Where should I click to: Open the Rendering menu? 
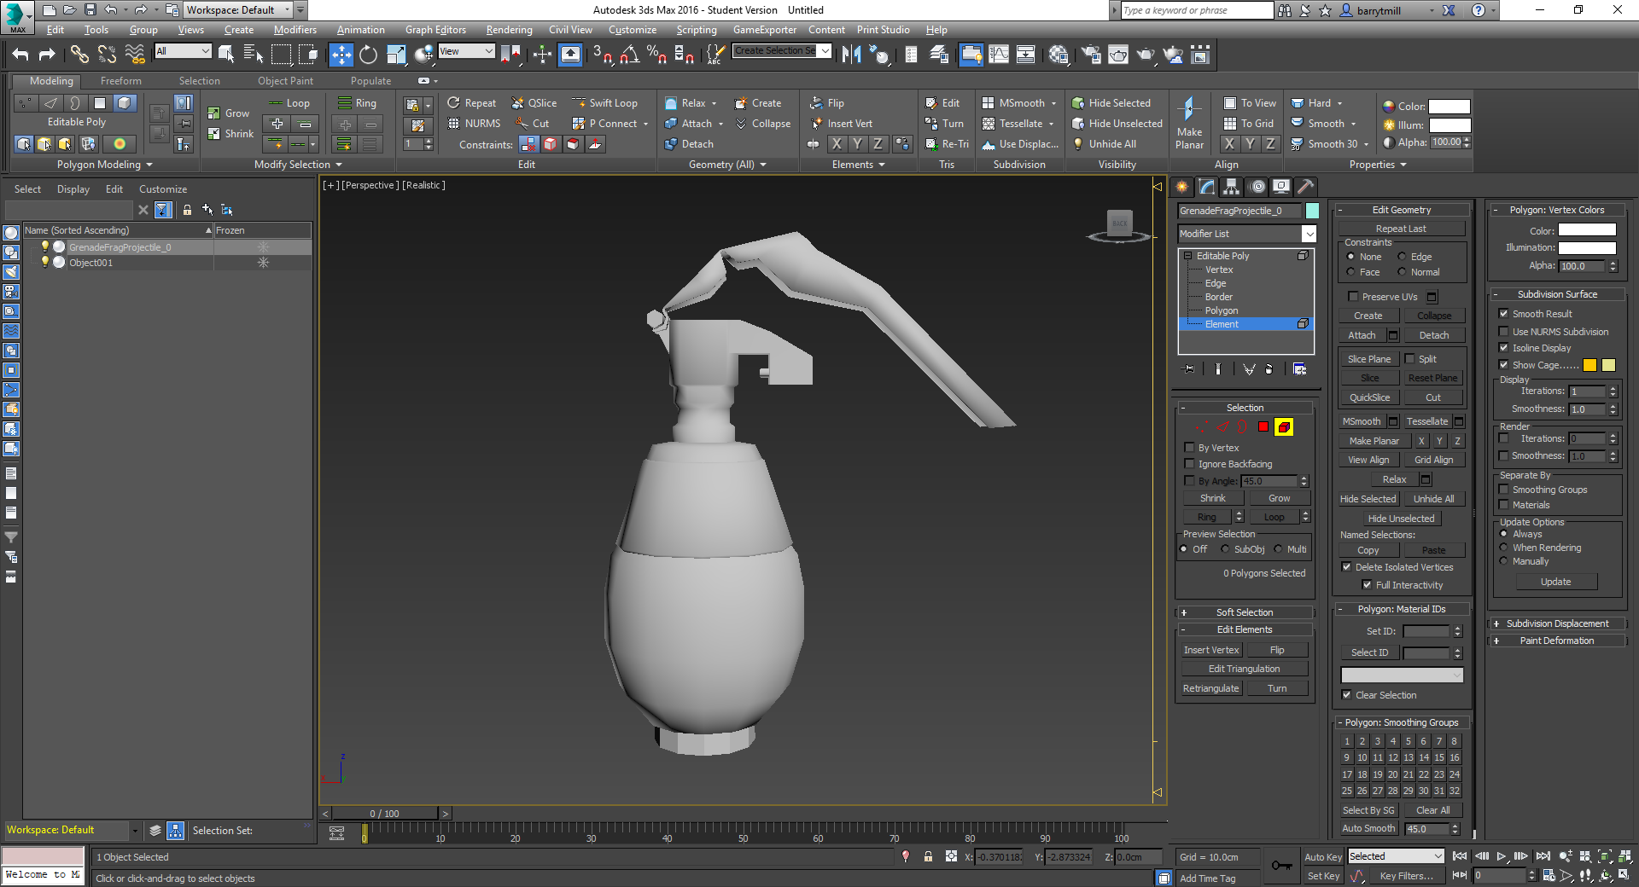pyautogui.click(x=509, y=30)
